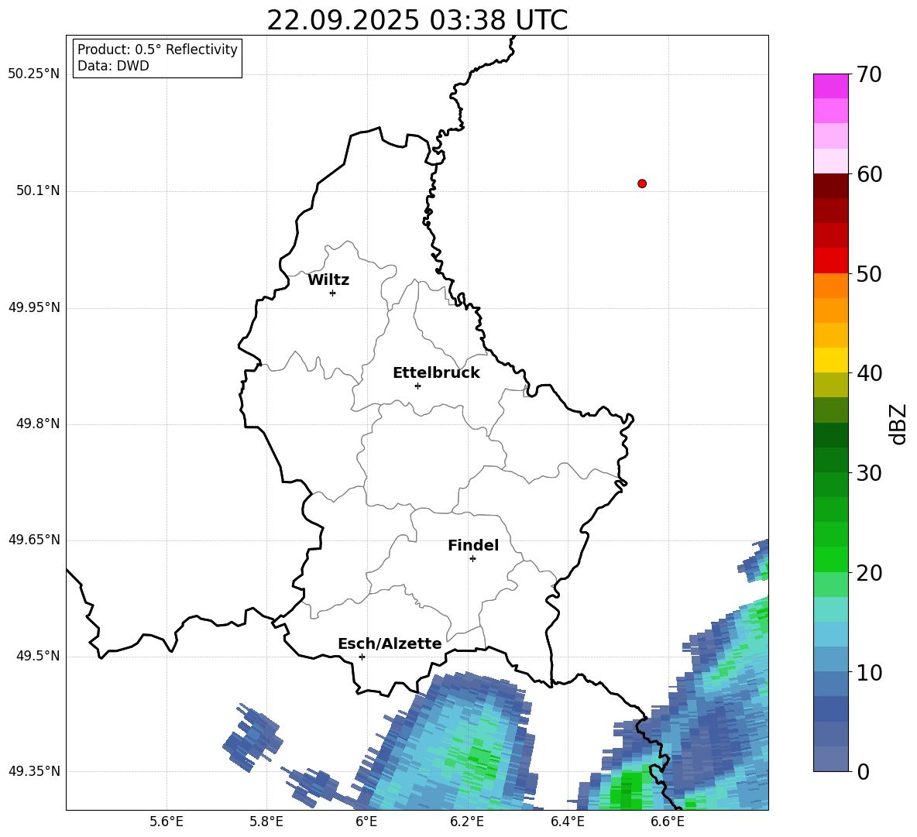917x837 pixels.
Task: Click the 70 value on the colorbar
Action: click(x=869, y=74)
